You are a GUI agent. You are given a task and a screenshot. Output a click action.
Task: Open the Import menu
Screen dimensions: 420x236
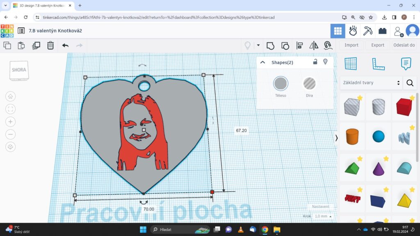click(x=351, y=45)
